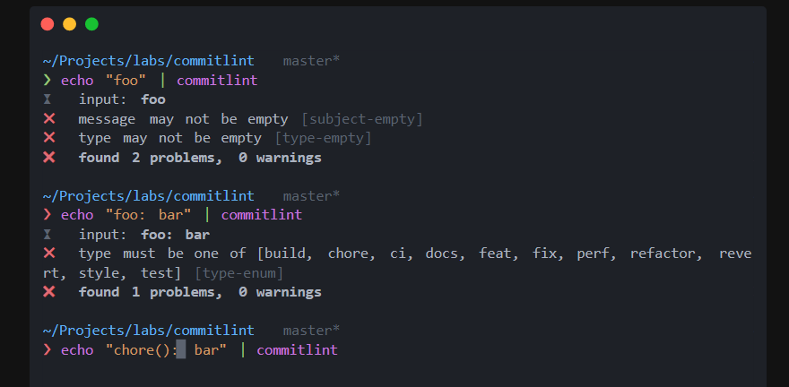Click the hourglass icon beside "input: foo: bar"
Screen dimensions: 789x387
pos(48,235)
